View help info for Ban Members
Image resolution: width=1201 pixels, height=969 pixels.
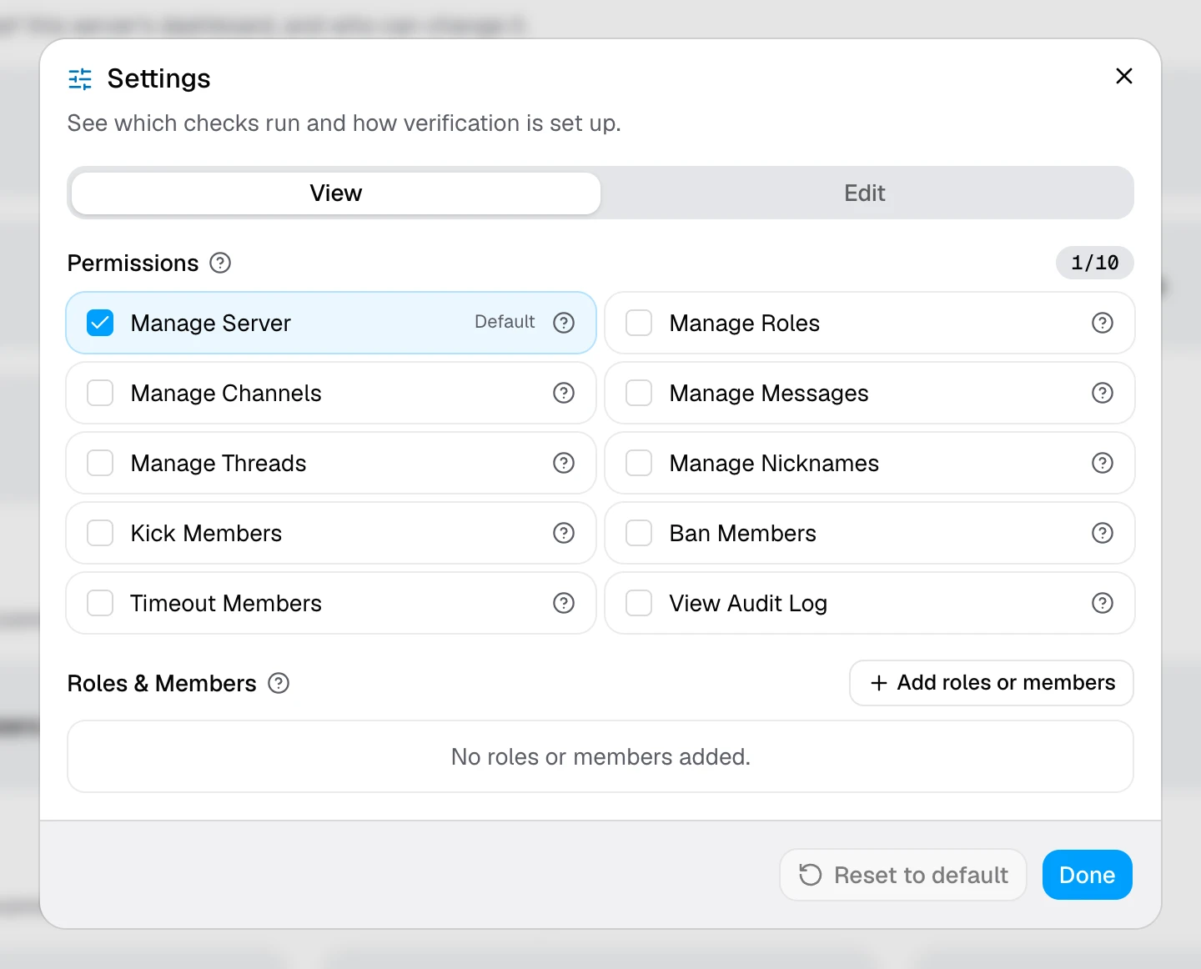tap(1103, 533)
